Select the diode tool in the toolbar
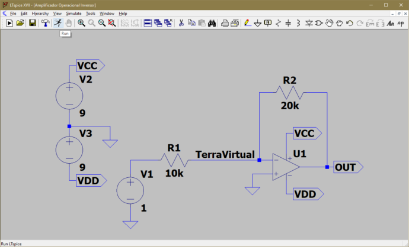 point(309,23)
